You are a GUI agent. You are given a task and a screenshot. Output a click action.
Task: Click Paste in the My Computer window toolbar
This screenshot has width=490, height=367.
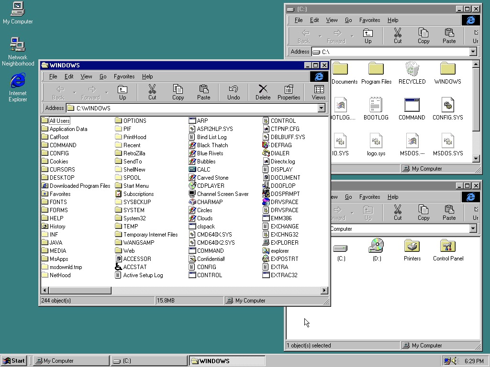[x=449, y=213]
